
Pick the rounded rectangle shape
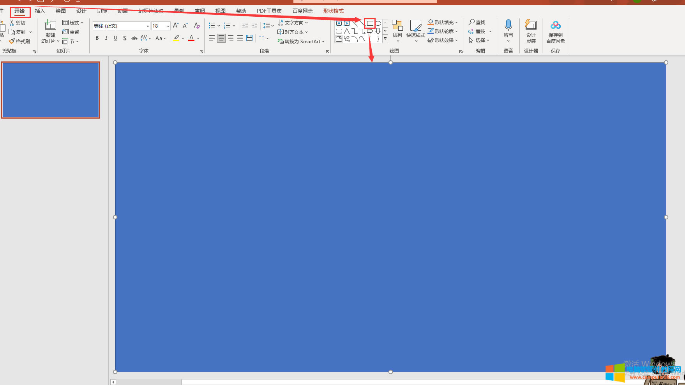(x=339, y=31)
